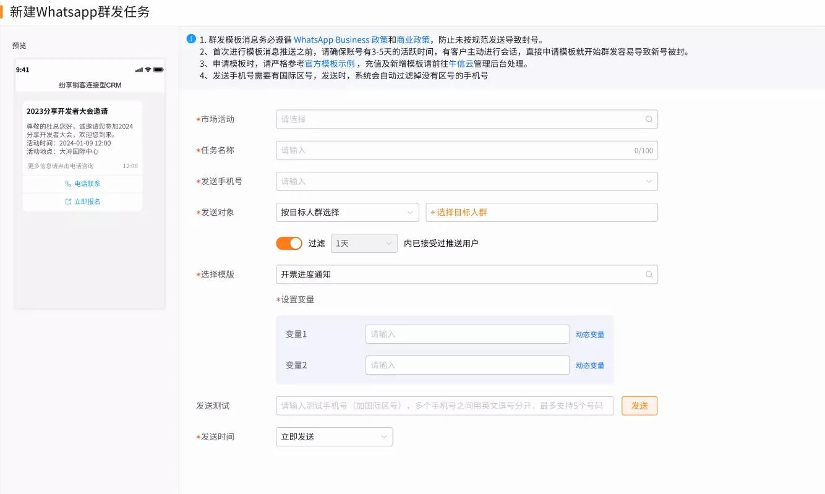Open the 发送手机号 dropdown
The height and width of the screenshot is (494, 825).
467,181
